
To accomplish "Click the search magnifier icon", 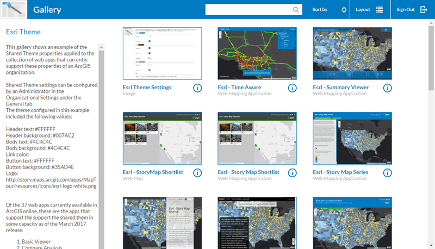I will (x=296, y=10).
